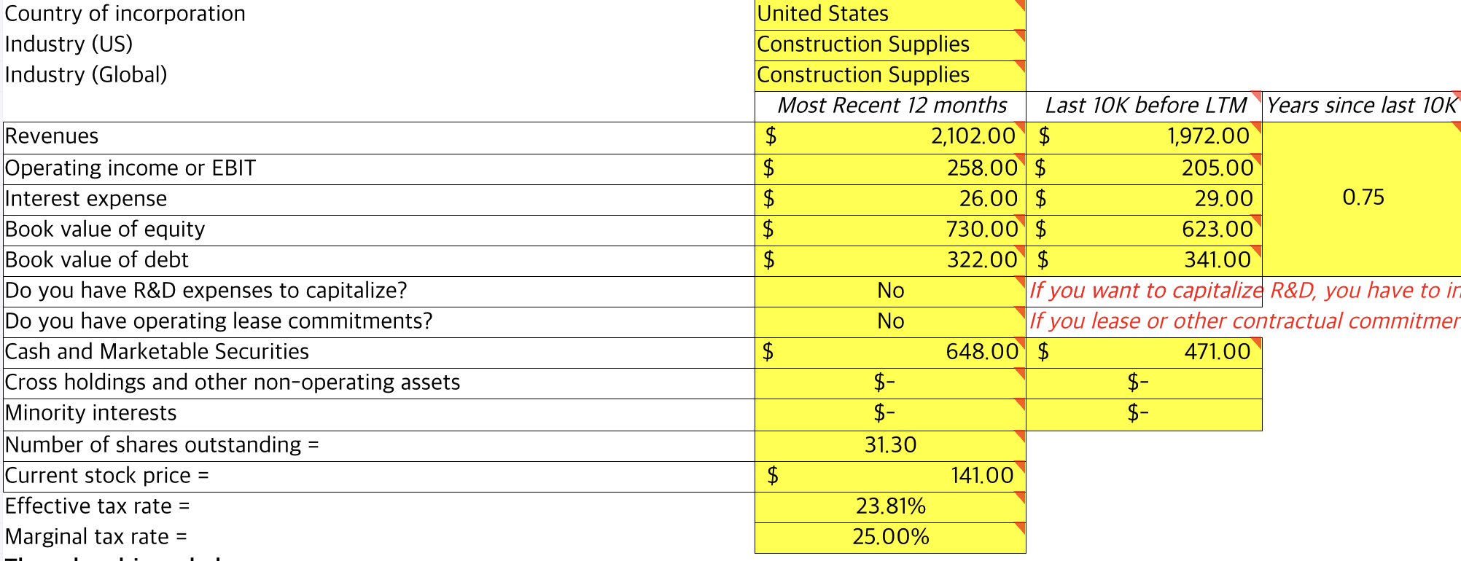Screen dimensions: 1461x561
Task: Click the Book value of debt 341.00 cell
Action: click(x=1144, y=261)
